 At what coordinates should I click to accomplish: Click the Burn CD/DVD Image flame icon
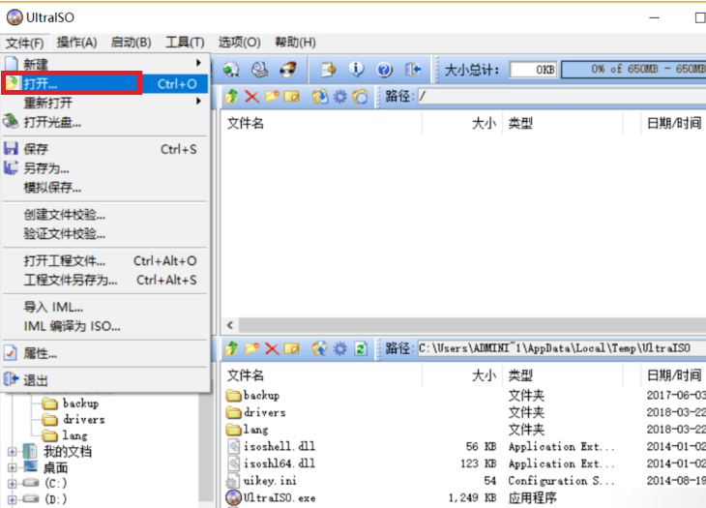[288, 70]
